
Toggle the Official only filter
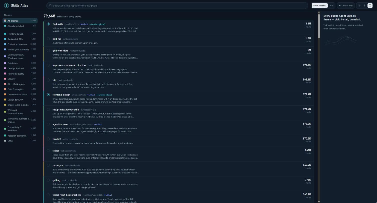tap(346, 5)
